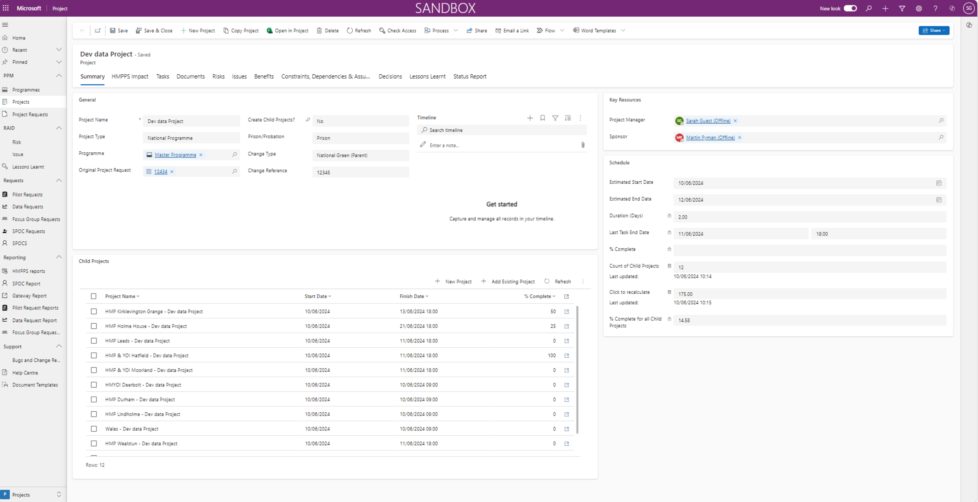The width and height of the screenshot is (978, 502).
Task: Open the Benefits tab
Action: coord(264,76)
